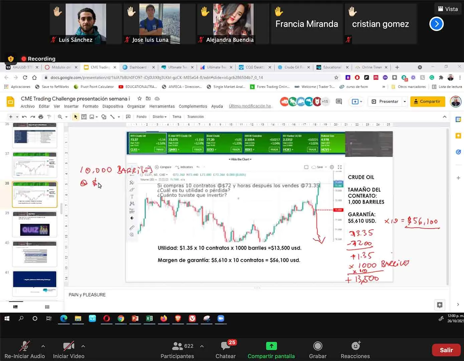Click the move to folder icon
The image size is (464, 361).
[x=148, y=99]
